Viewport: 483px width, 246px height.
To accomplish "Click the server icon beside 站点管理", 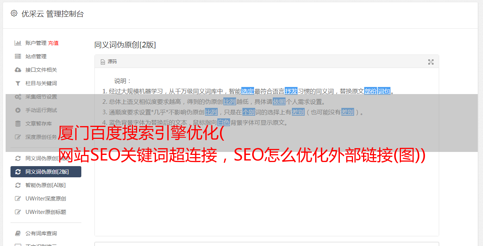I will [x=18, y=56].
